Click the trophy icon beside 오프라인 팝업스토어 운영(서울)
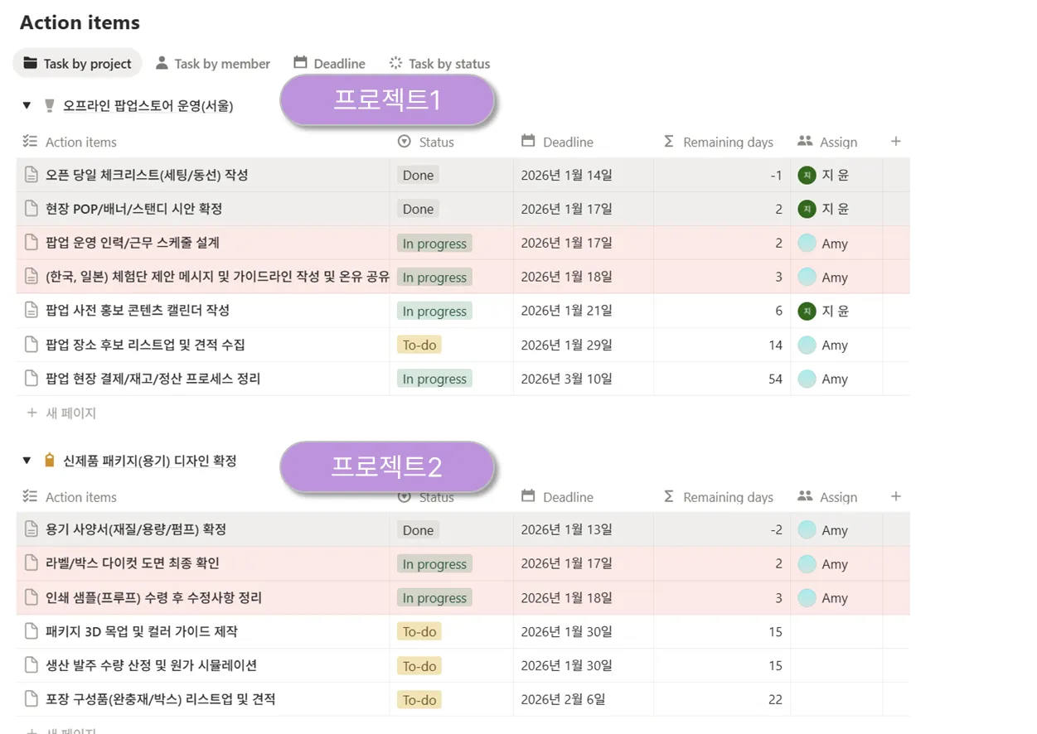This screenshot has height=734, width=1037. click(x=49, y=105)
